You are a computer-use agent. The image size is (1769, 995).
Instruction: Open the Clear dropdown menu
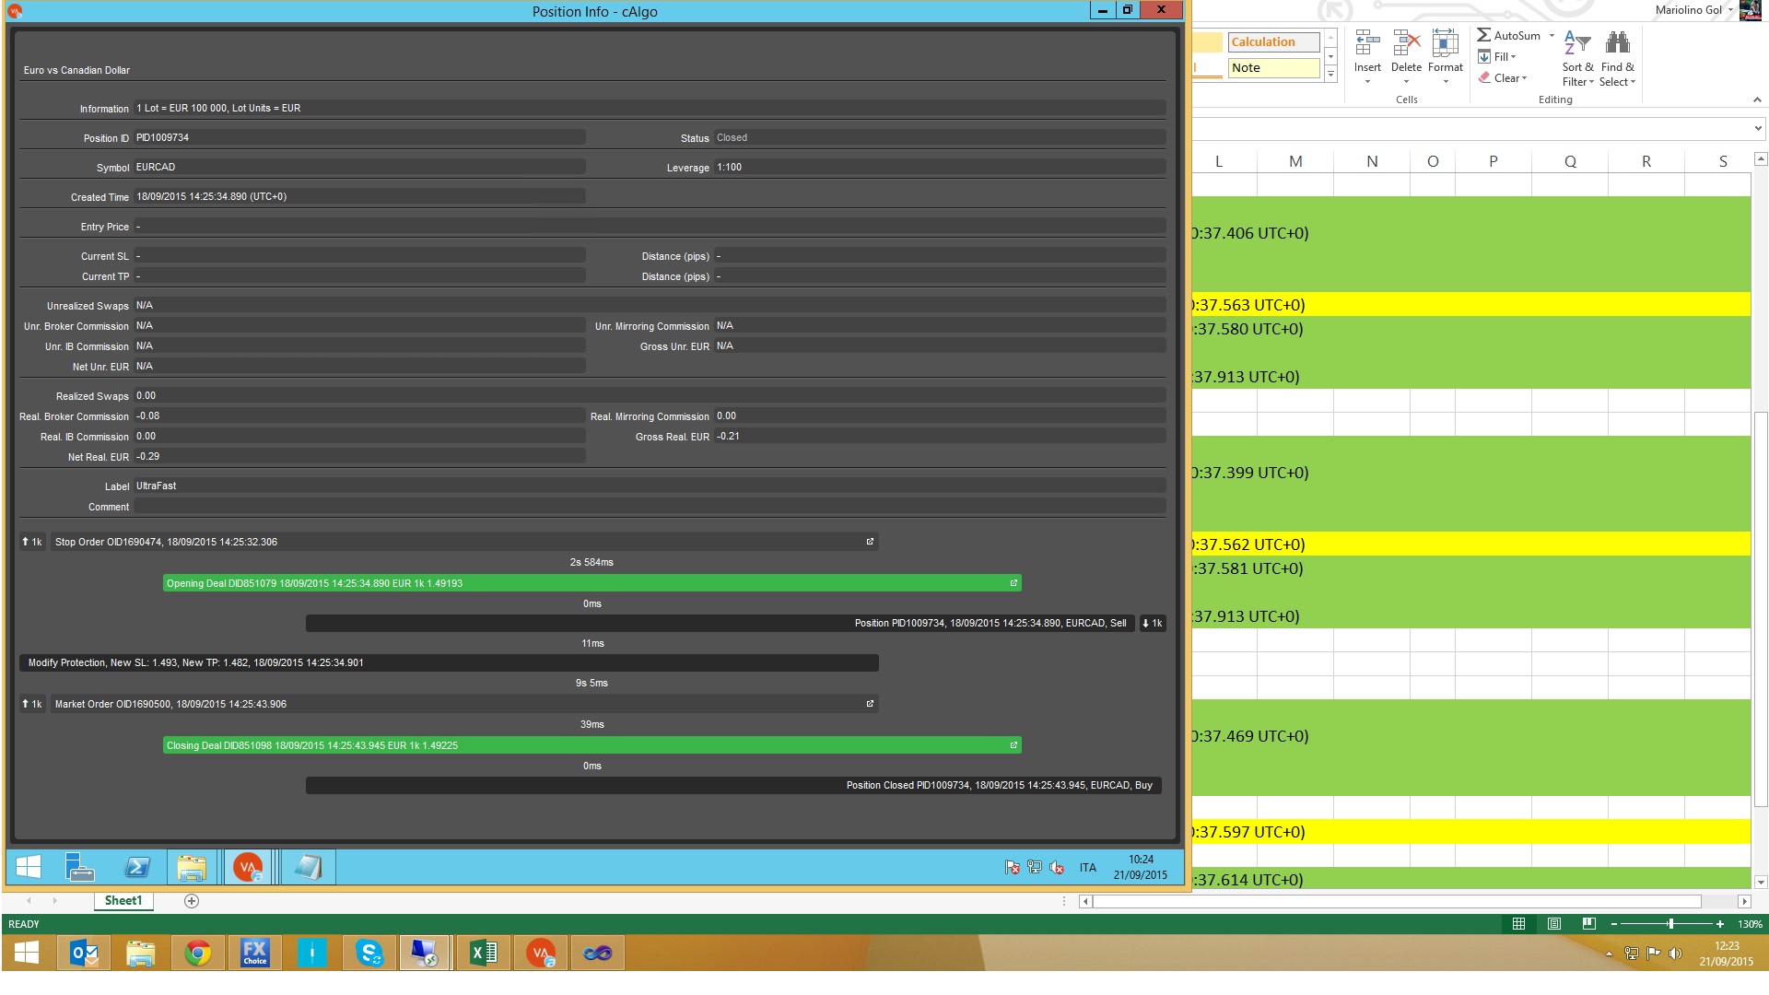(1524, 78)
